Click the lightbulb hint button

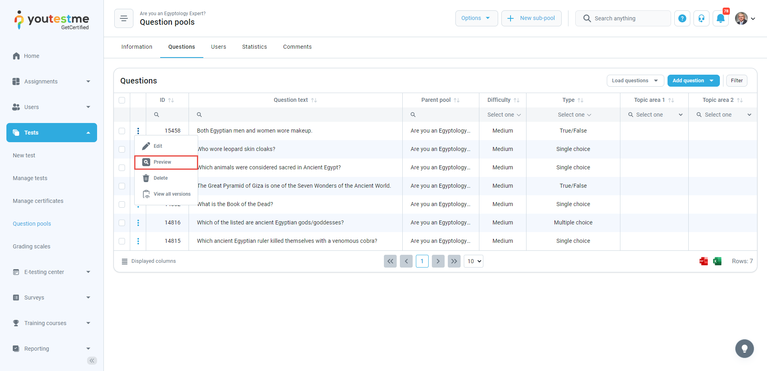(744, 349)
